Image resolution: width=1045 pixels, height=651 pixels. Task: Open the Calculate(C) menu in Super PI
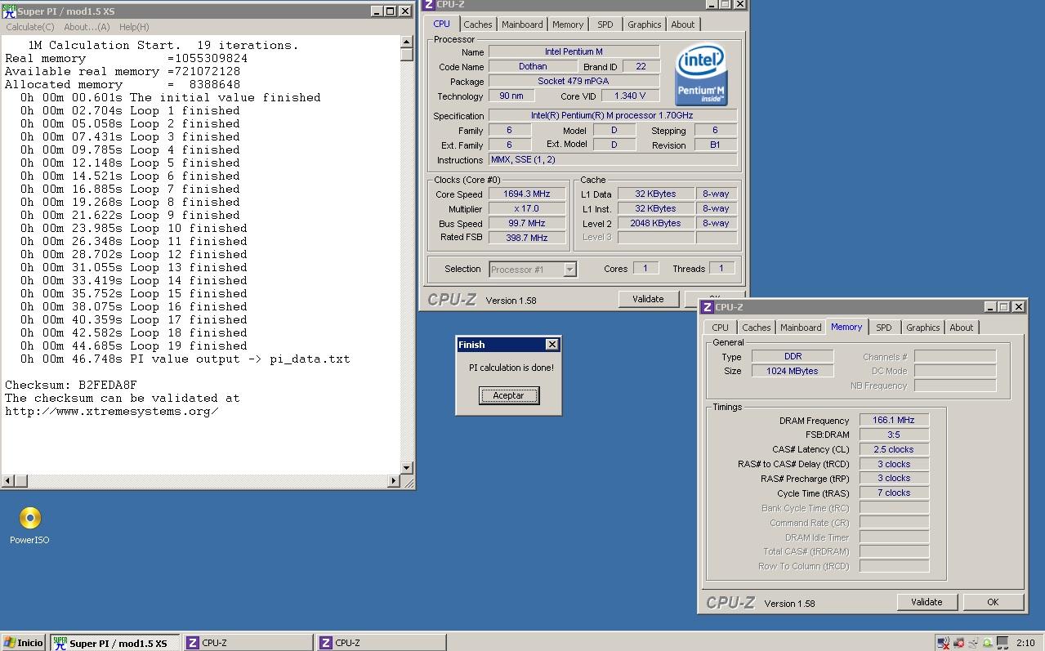click(30, 27)
